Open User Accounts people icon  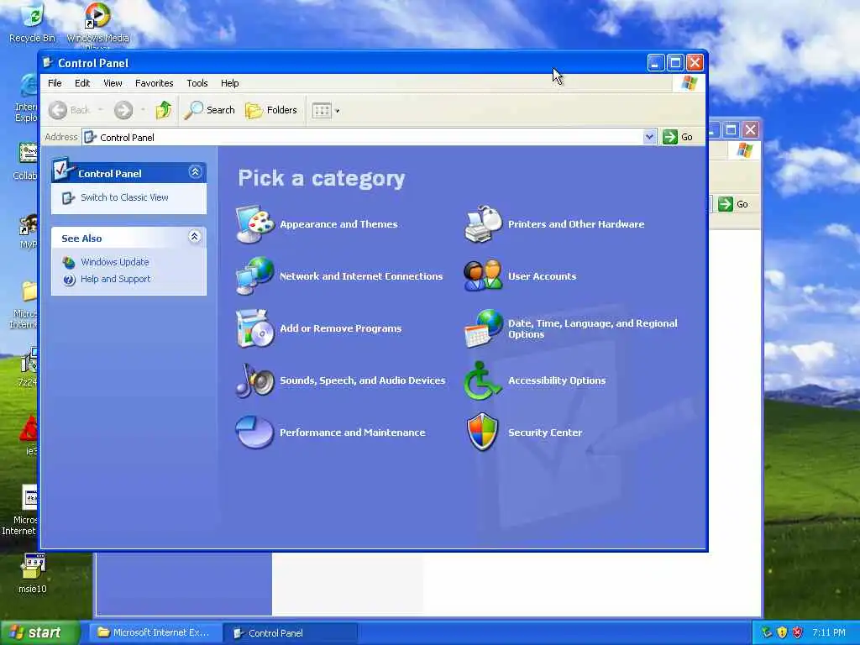click(483, 275)
